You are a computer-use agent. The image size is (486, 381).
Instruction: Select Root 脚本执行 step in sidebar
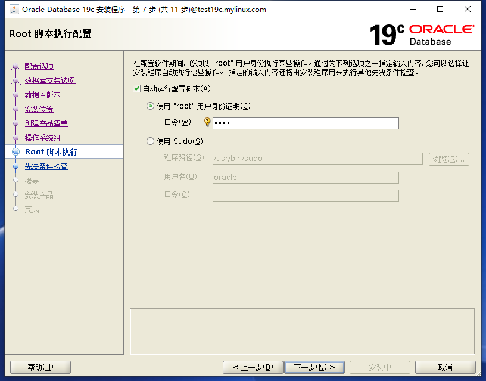pos(51,151)
